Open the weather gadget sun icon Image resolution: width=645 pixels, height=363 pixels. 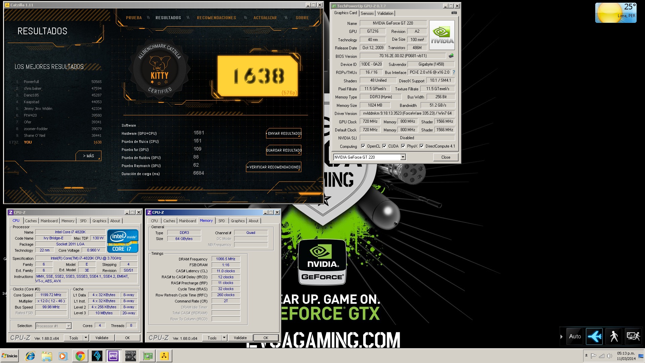pyautogui.click(x=610, y=13)
